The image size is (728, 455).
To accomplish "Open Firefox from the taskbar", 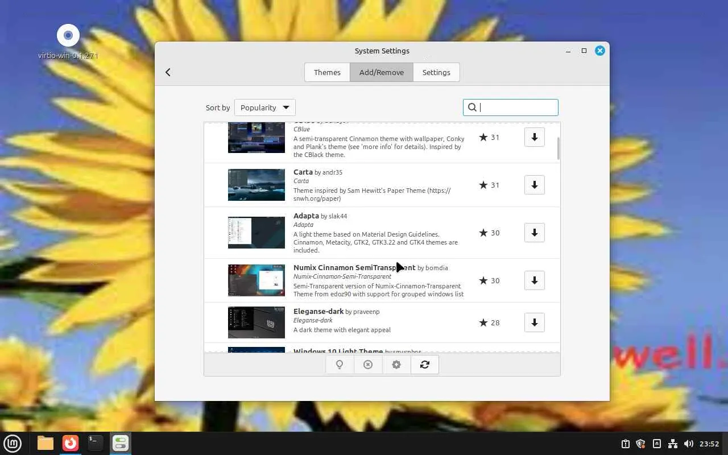I will pos(71,443).
